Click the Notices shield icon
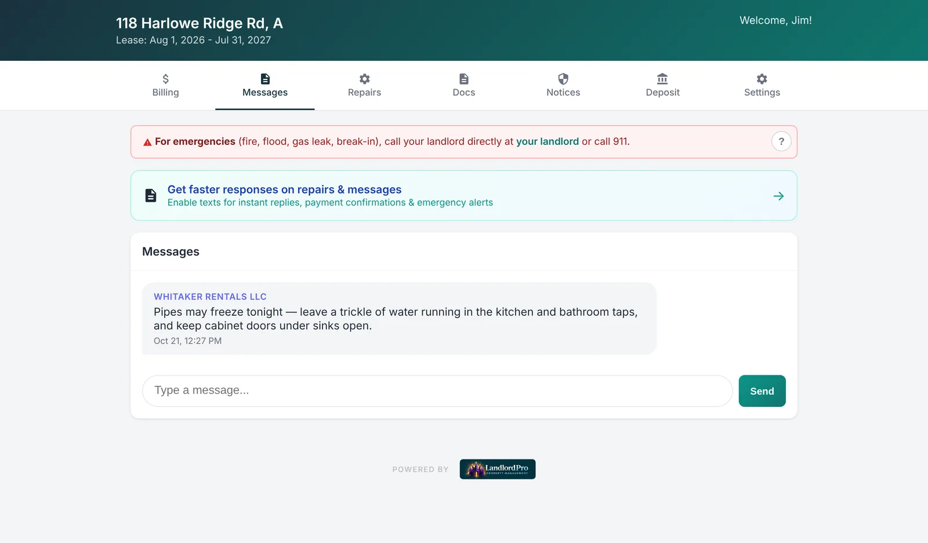928x543 pixels. click(x=563, y=79)
